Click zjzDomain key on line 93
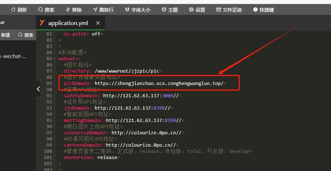The height and width of the screenshot is (171, 331). click(78, 108)
